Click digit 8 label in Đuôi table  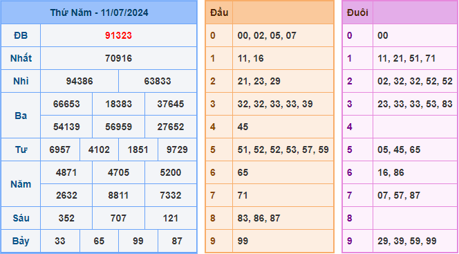(350, 218)
